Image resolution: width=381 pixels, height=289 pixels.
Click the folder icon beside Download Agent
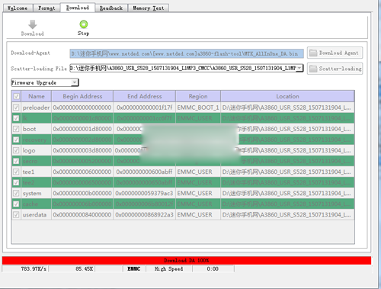coord(313,53)
